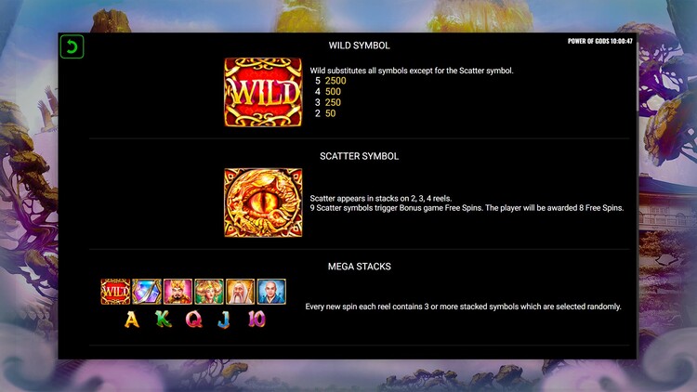Click the empress with green headdress icon

click(x=209, y=292)
